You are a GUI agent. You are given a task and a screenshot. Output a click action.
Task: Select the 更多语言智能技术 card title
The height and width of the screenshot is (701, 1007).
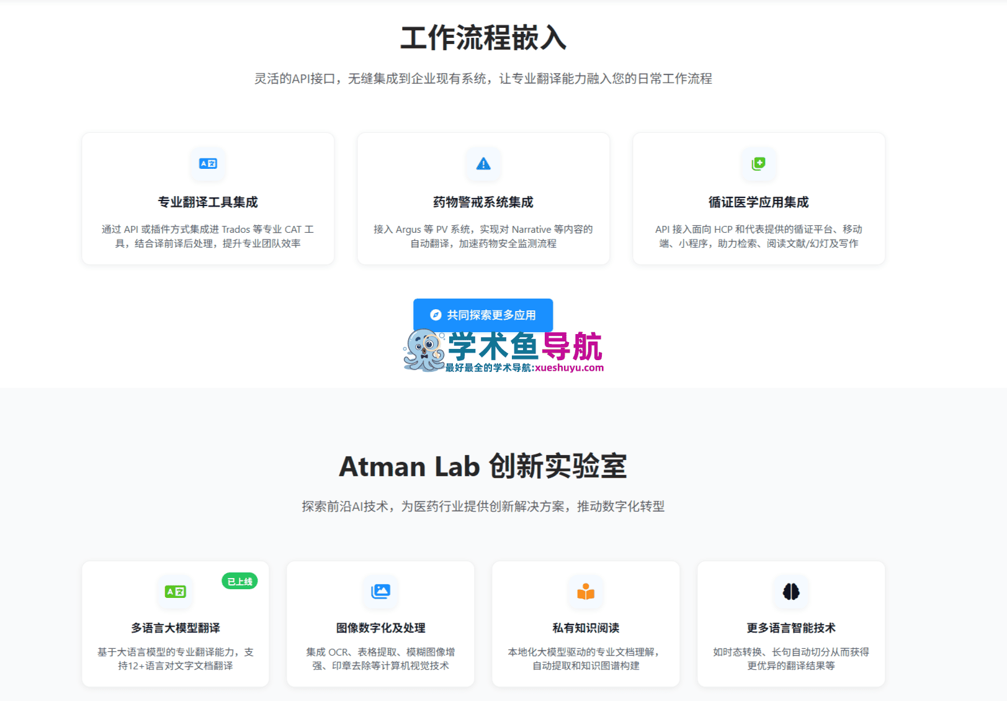pos(791,628)
